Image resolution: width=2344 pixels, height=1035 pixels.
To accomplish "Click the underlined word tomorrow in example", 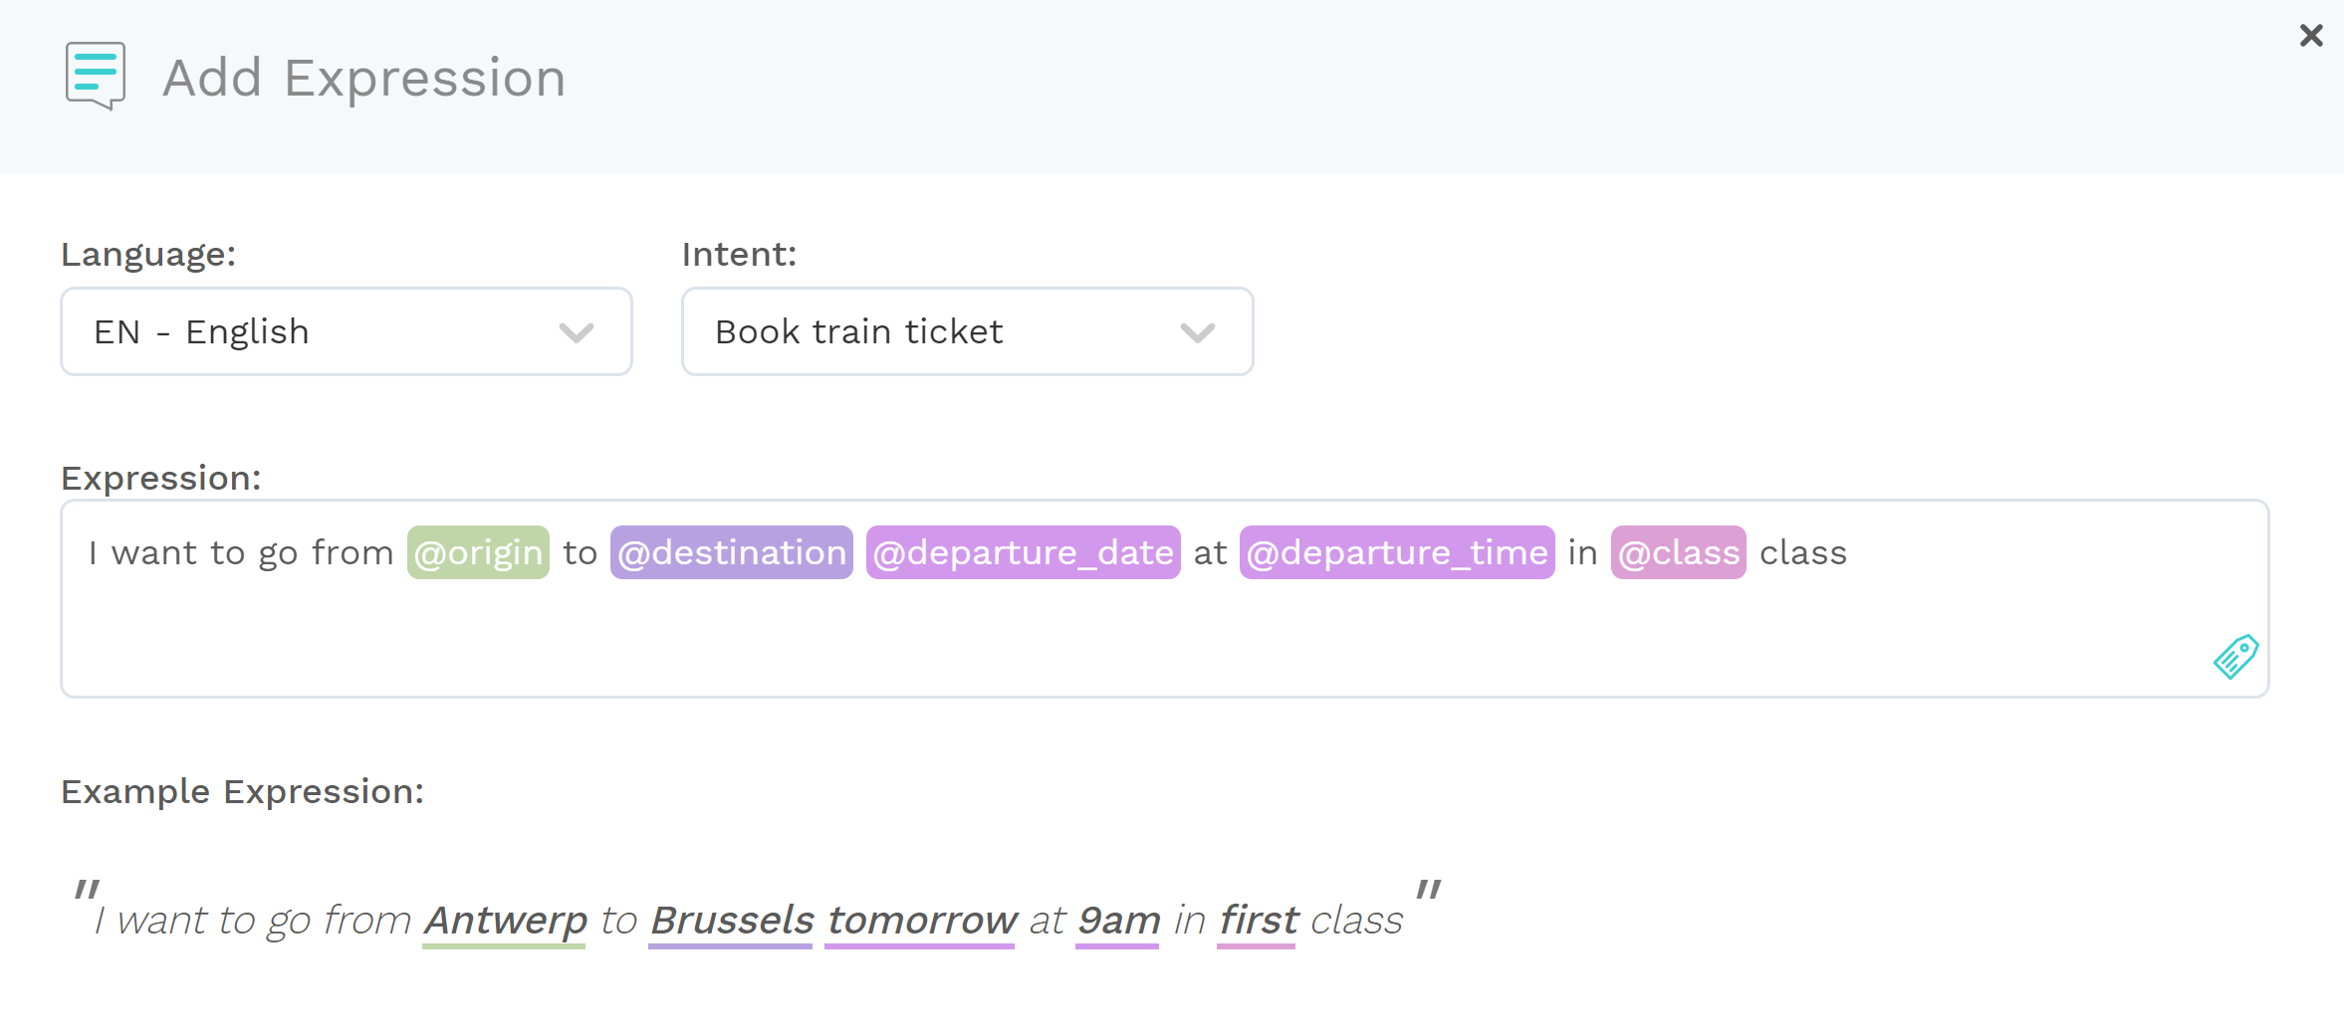I will (921, 922).
